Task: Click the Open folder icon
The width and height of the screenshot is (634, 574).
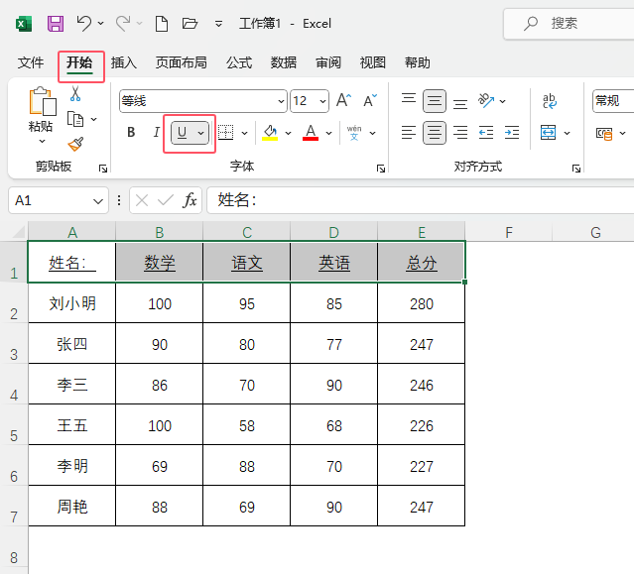Action: [190, 24]
